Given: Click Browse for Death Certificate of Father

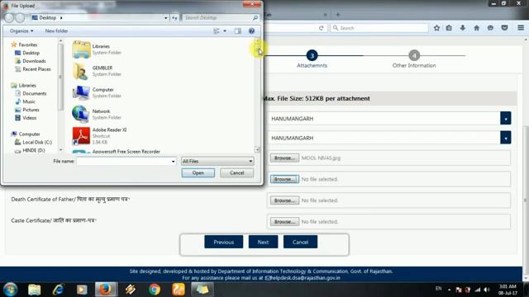Looking at the screenshot, I should click(284, 200).
